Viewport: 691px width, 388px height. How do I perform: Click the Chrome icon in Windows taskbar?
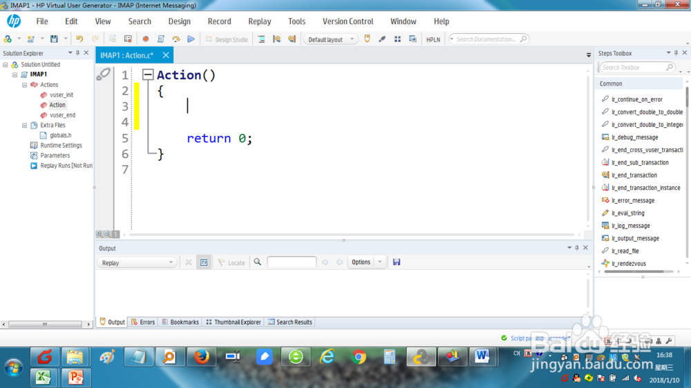pyautogui.click(x=358, y=357)
